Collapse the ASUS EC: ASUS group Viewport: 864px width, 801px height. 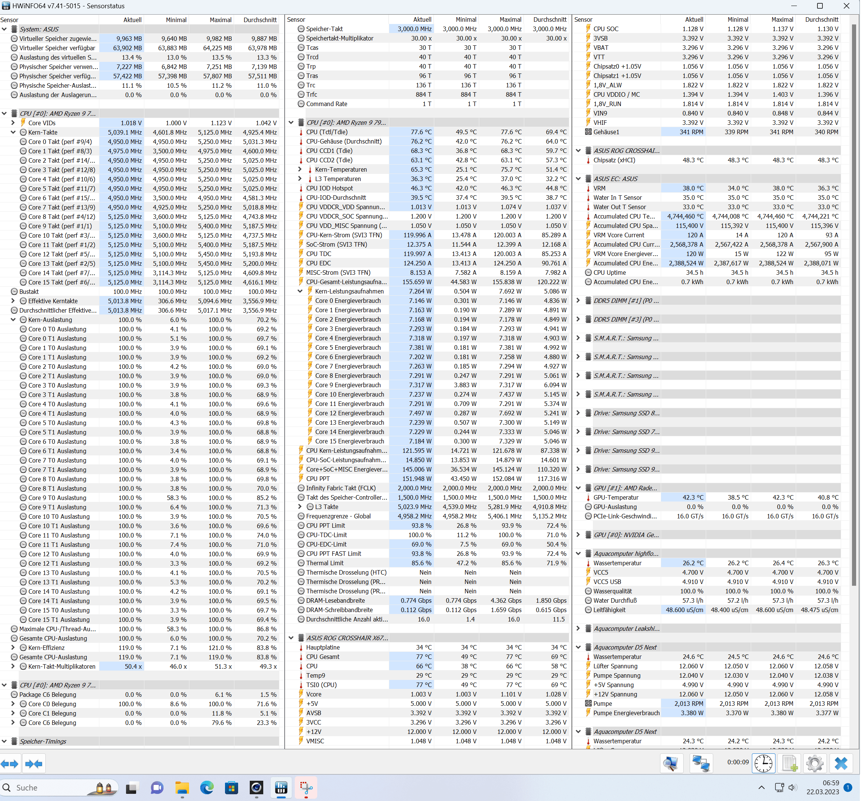pyautogui.click(x=578, y=178)
